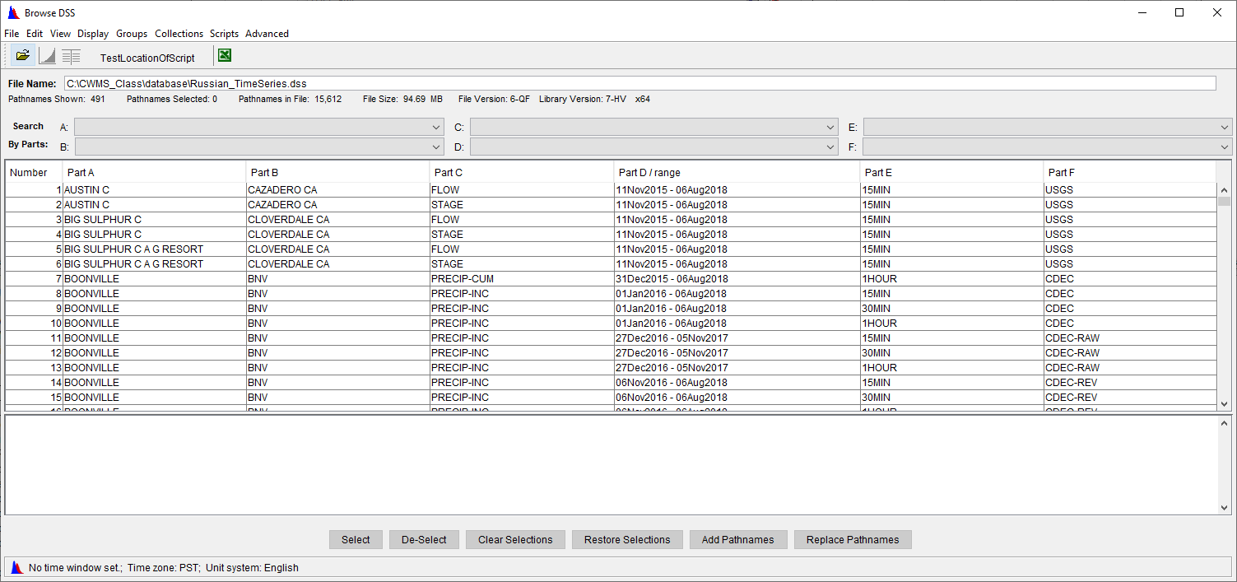Expand the Part C search dropdown
Image resolution: width=1237 pixels, height=582 pixels.
[x=830, y=128]
